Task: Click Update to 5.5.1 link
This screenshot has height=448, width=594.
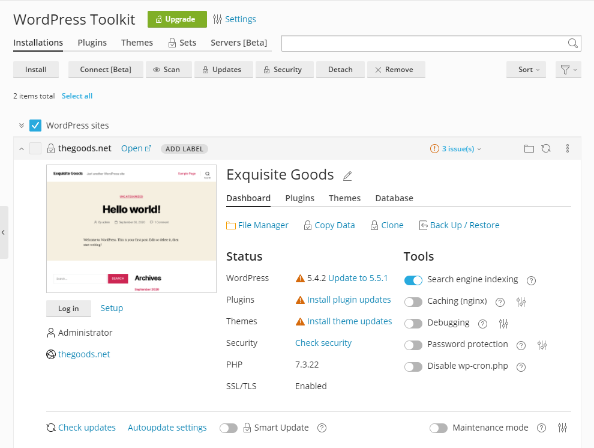Action: coord(358,278)
